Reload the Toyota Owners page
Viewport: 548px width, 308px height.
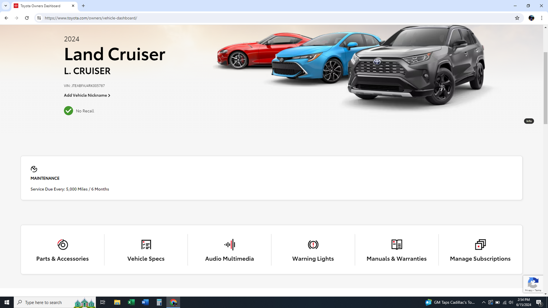pos(27,18)
